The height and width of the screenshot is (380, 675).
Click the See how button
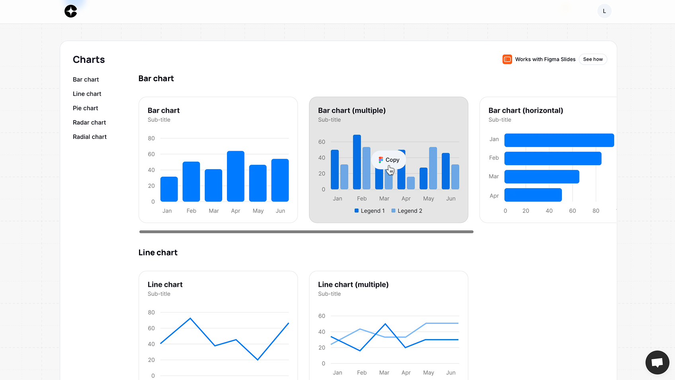[593, 59]
